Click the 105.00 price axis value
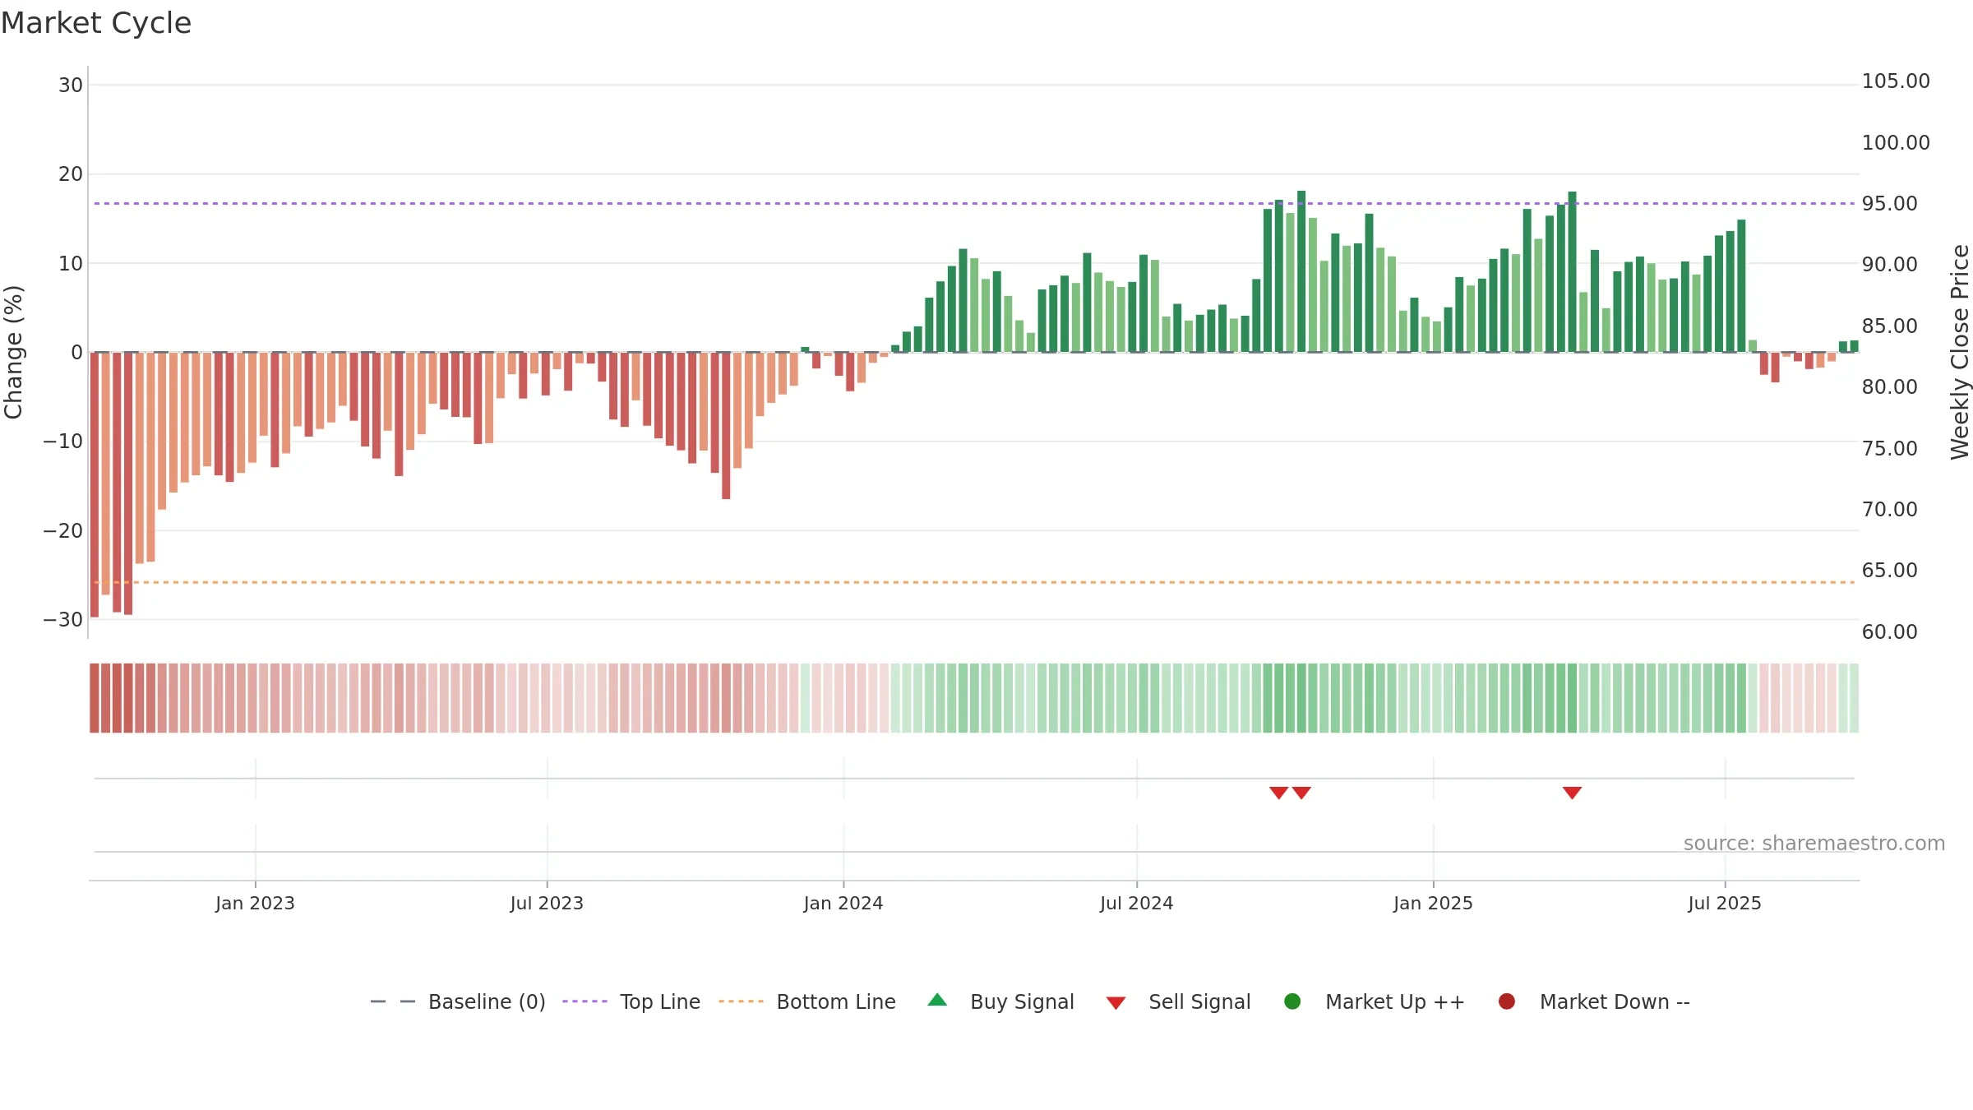The width and height of the screenshot is (1973, 1110). click(x=1896, y=81)
